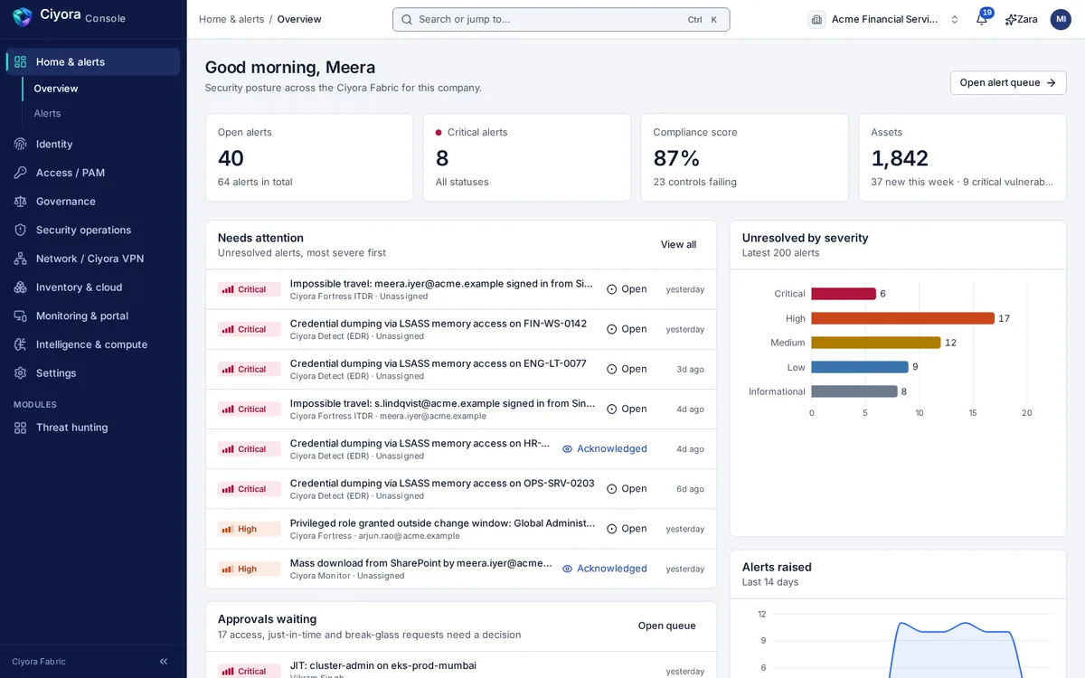Click the Inventory & cloud icon
This screenshot has width=1085, height=678.
20,287
